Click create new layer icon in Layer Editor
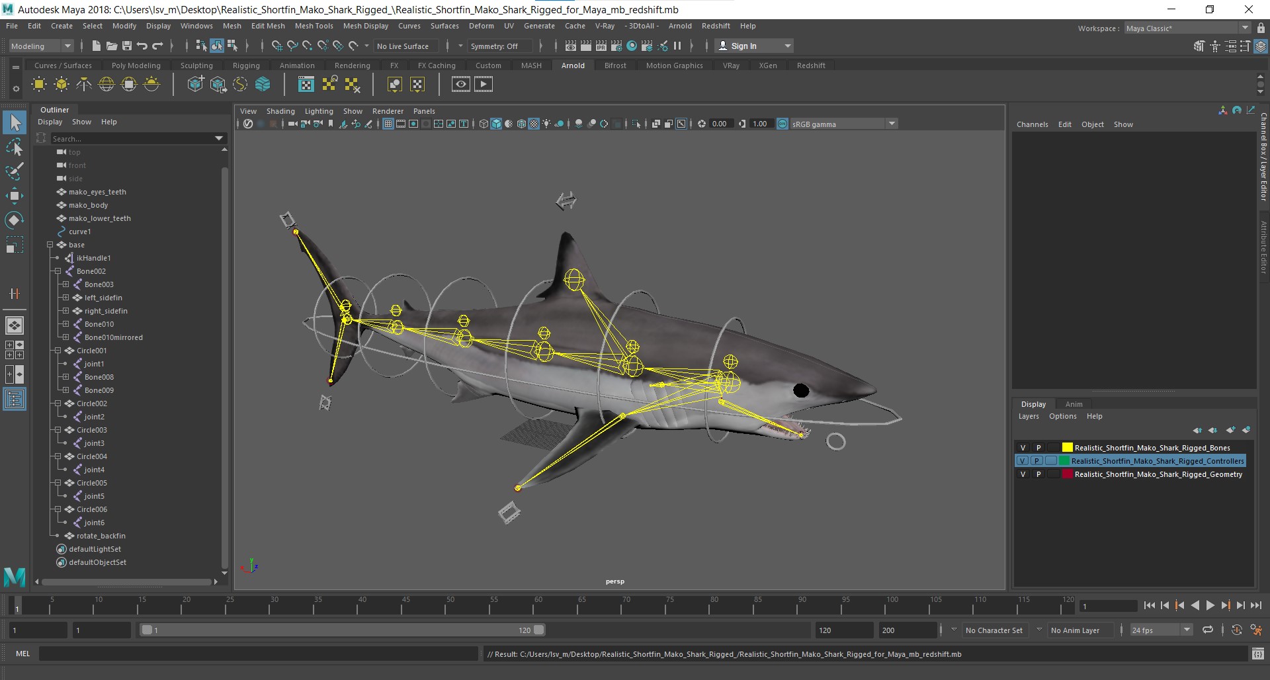The width and height of the screenshot is (1270, 680). coord(1230,430)
